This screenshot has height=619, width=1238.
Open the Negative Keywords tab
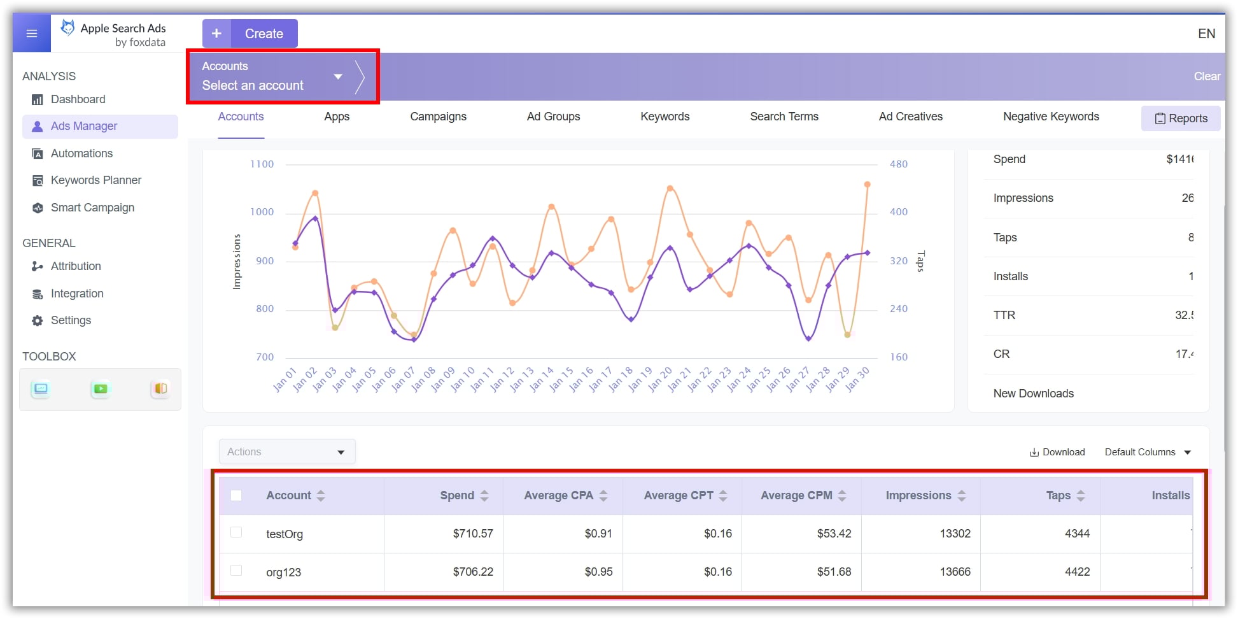pos(1050,117)
